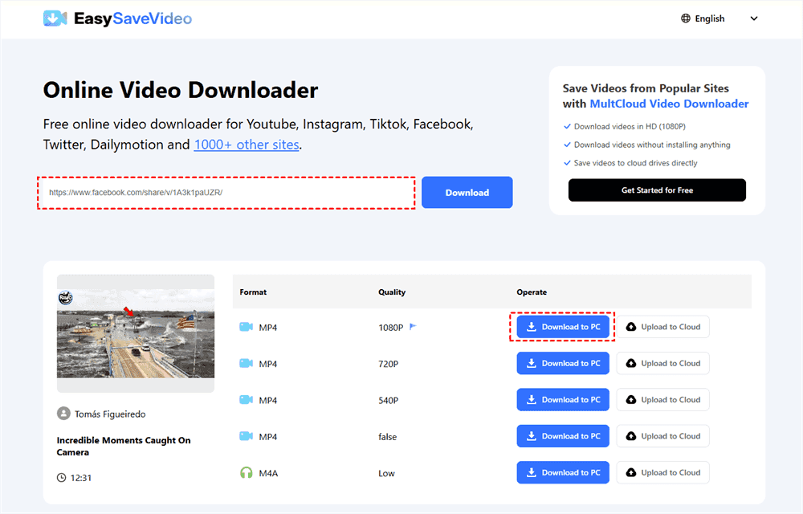
Task: Click the 'Incredible Moments Caught On Camera' title
Action: (x=124, y=446)
